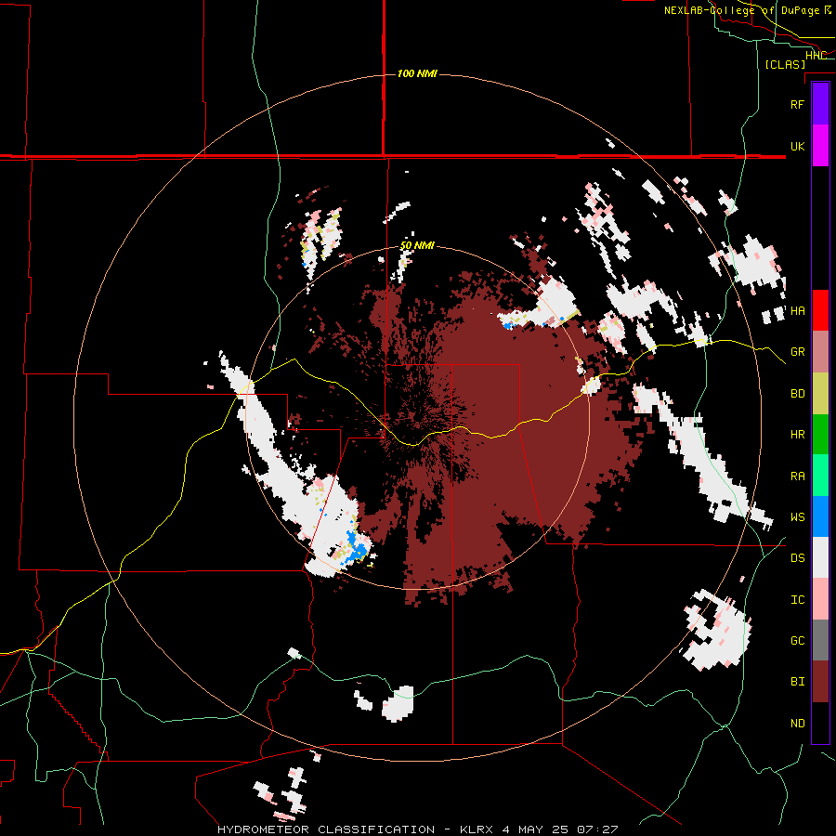Click the DS legend label
Image resolution: width=836 pixels, height=836 pixels.
click(x=797, y=558)
